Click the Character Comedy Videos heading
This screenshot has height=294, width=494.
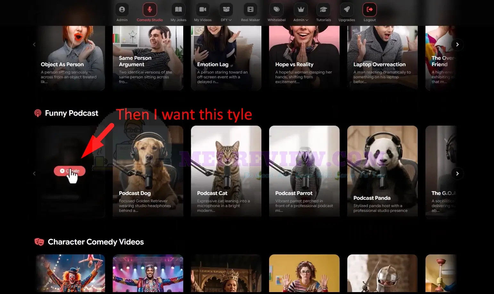pyautogui.click(x=96, y=242)
